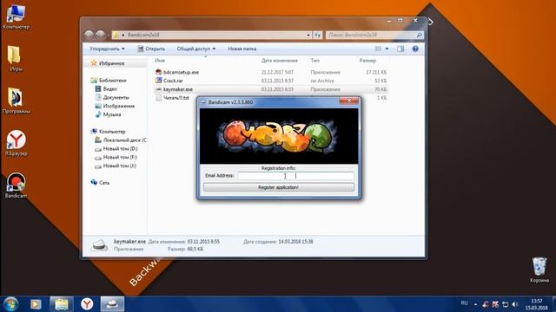Image resolution: width=556 pixels, height=312 pixels.
Task: Open the Компьютер desktop icon
Action: 16,17
